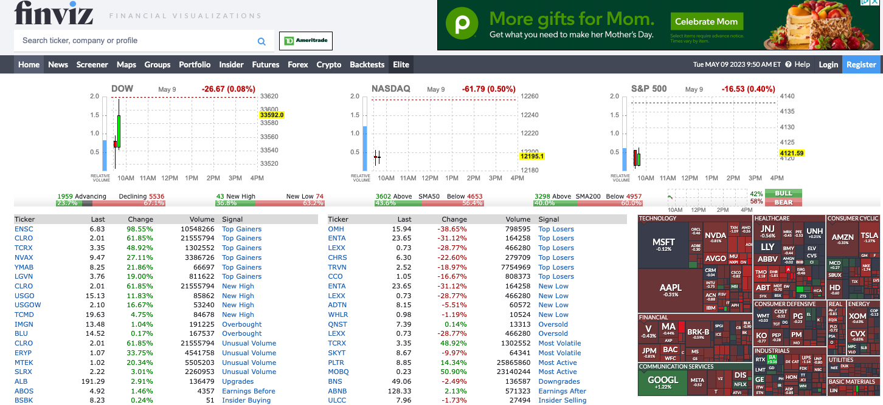This screenshot has width=883, height=405.
Task: Click Most Active signal for MOBQ
Action: [x=558, y=372]
